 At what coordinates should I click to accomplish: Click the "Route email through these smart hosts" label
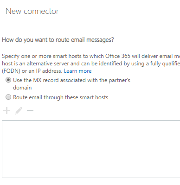(x=61, y=97)
